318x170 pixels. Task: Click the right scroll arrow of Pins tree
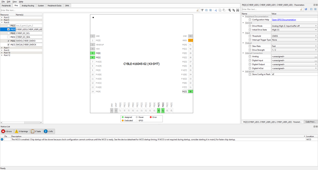point(41,123)
